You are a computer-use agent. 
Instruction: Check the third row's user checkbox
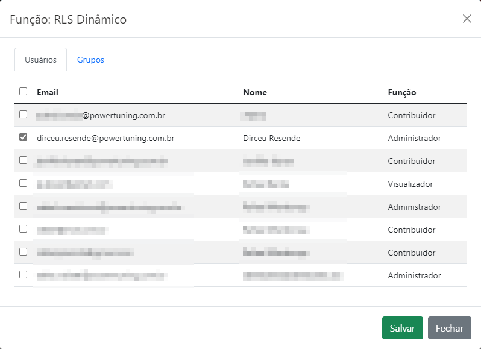[x=24, y=160]
